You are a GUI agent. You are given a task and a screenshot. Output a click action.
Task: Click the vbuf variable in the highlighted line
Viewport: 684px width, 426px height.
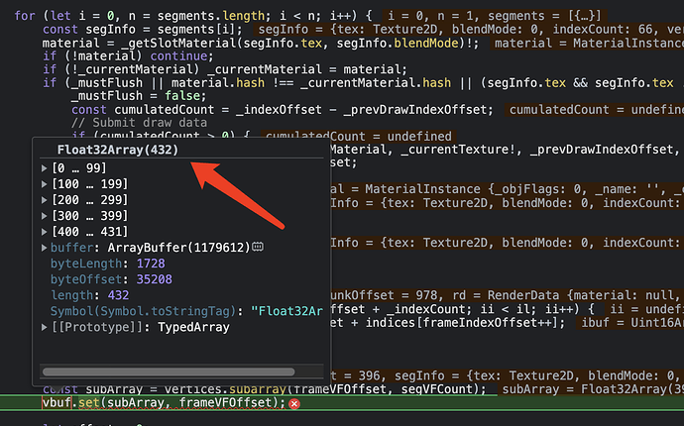[57, 402]
